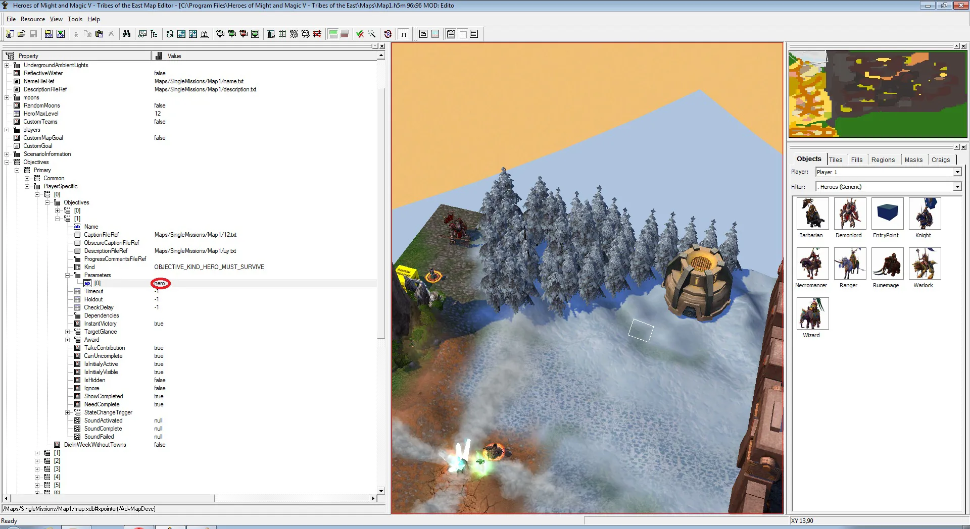The image size is (970, 529).
Task: Click the Copy icon in toolbar
Action: tap(87, 34)
